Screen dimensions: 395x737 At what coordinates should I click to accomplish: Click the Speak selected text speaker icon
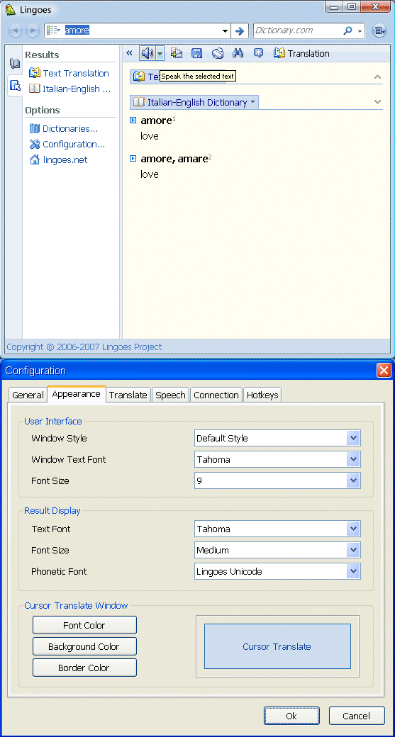(148, 53)
